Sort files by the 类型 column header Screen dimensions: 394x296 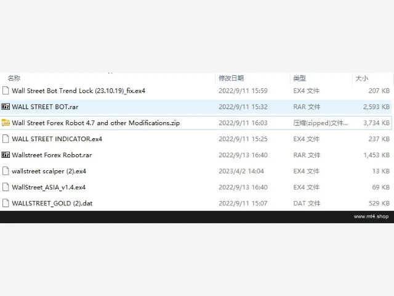click(300, 78)
